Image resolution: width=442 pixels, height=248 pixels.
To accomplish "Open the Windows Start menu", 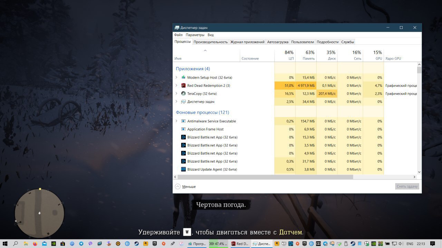I will [x=5, y=244].
